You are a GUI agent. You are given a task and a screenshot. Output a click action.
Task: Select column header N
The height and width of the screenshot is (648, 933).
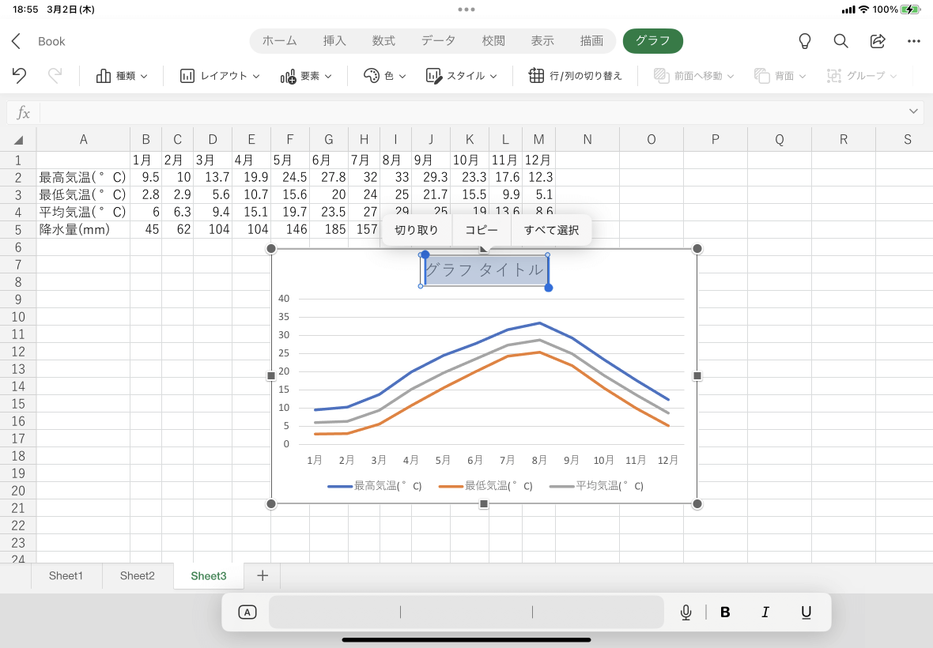(x=587, y=140)
